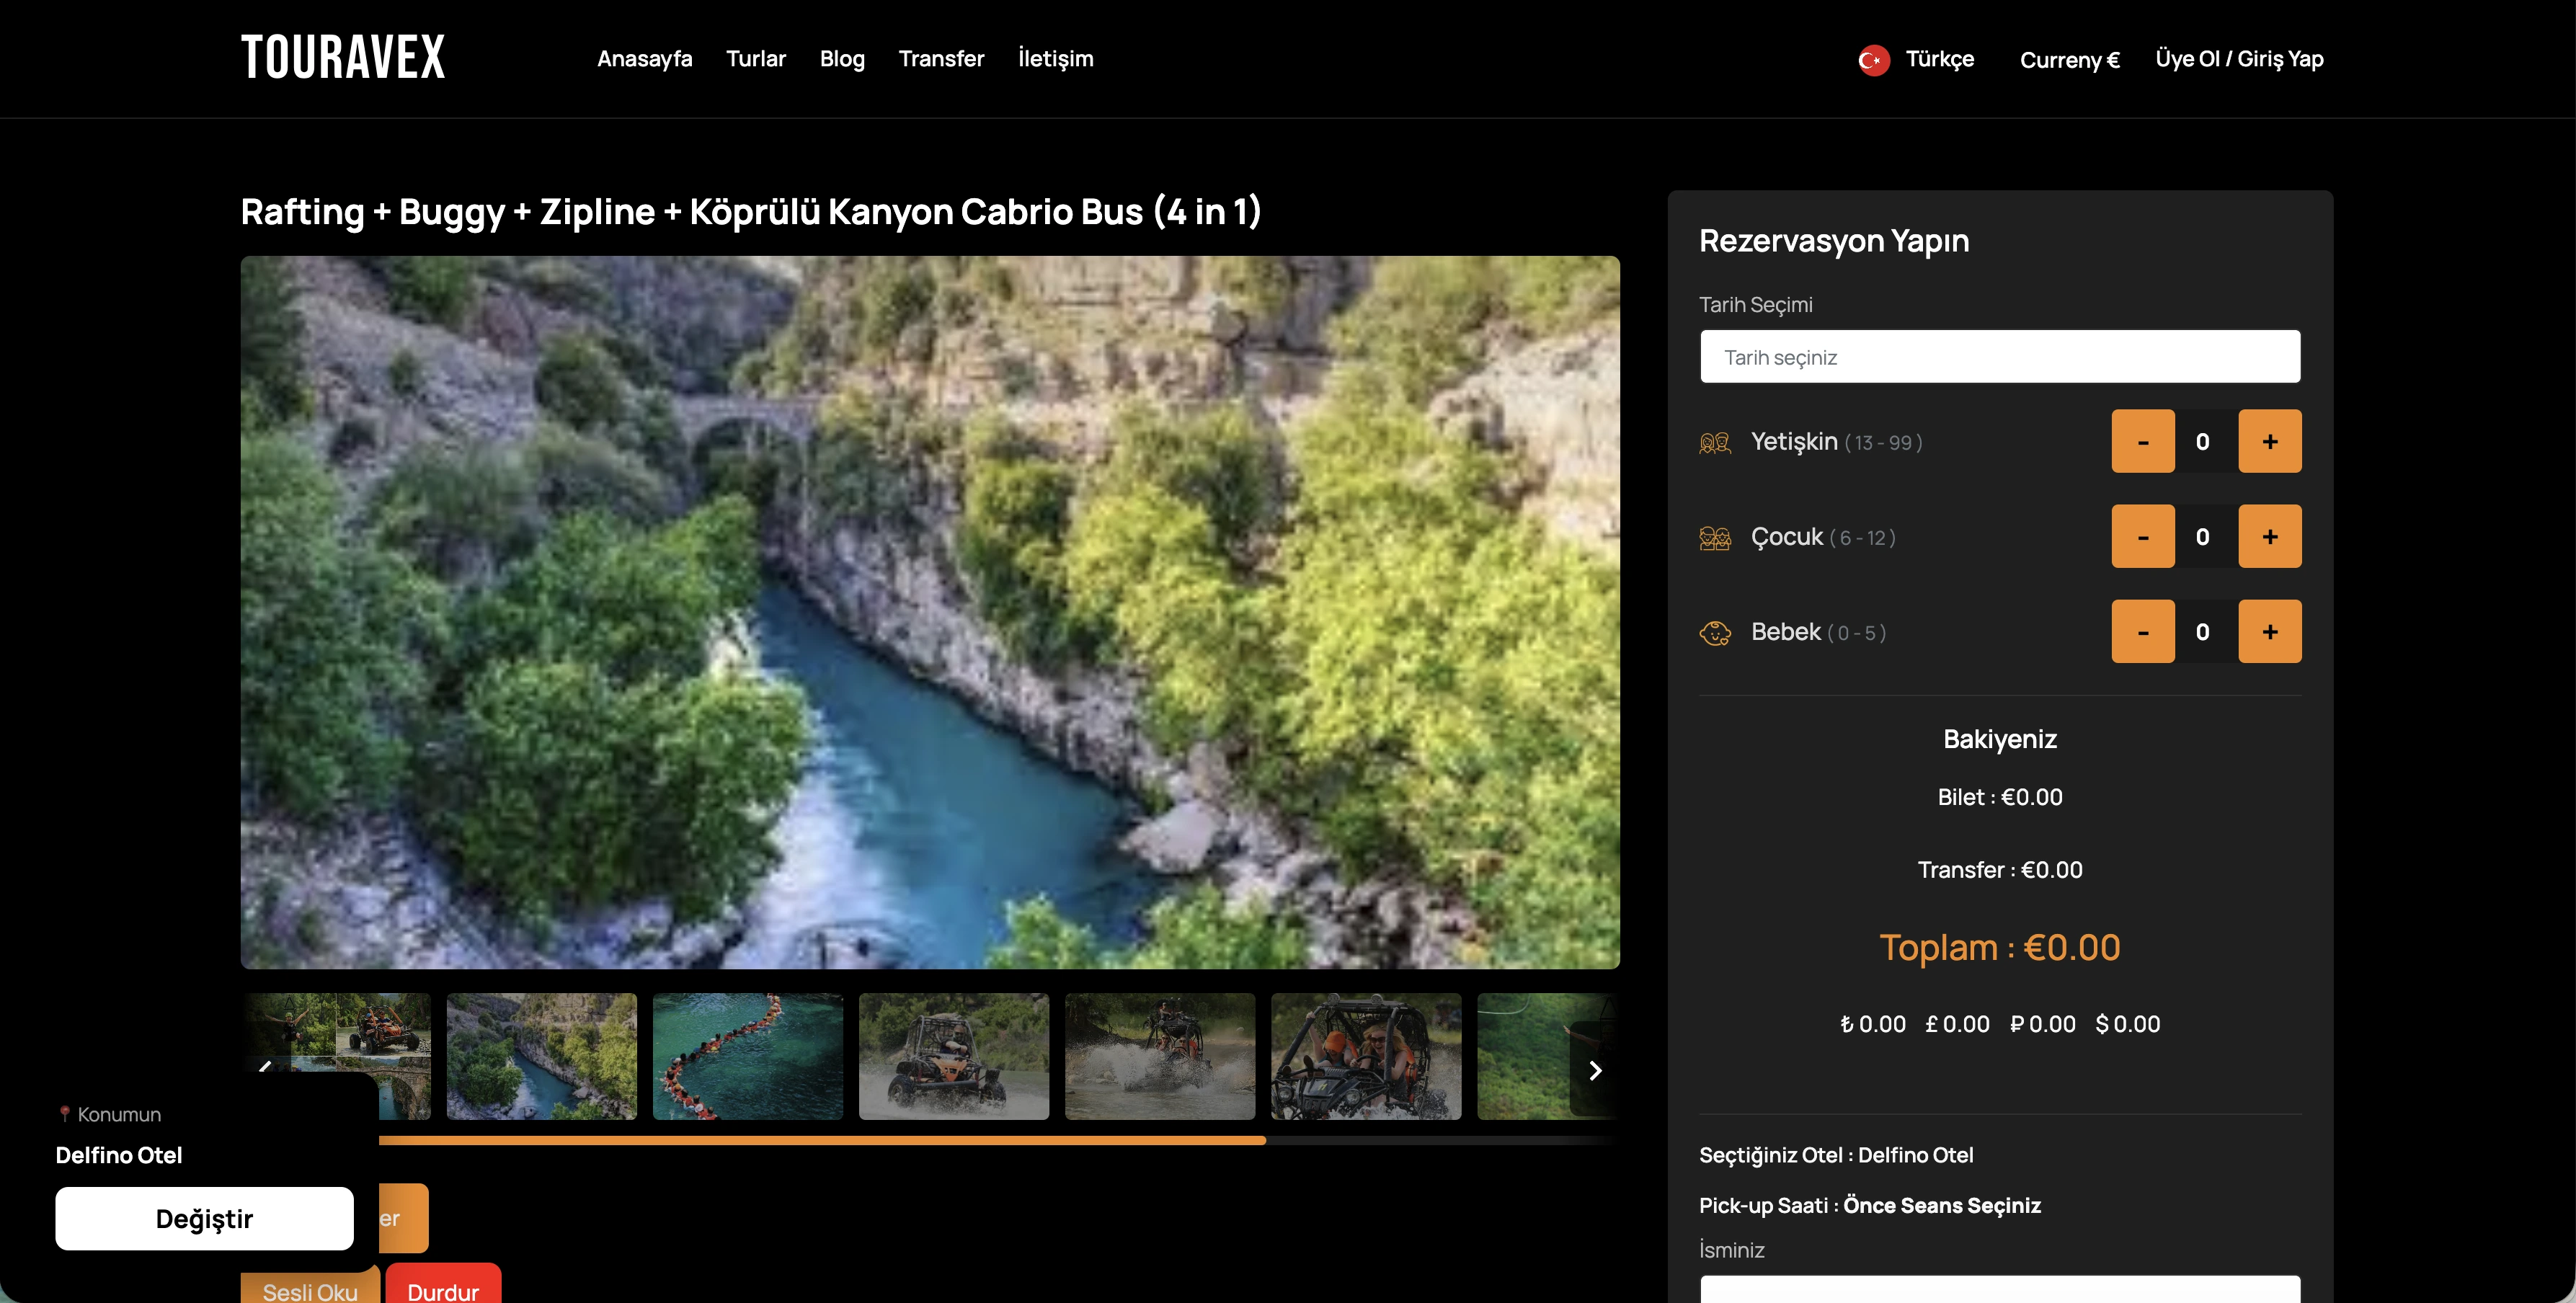The height and width of the screenshot is (1303, 2576).
Task: Open the Tarih seçiniz date picker
Action: (x=1999, y=357)
